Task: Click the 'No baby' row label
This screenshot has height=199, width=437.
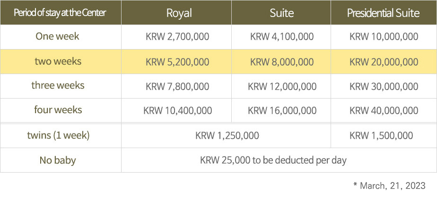Action: [58, 160]
